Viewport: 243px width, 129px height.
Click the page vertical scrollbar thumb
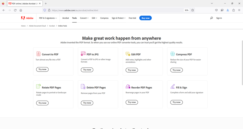coord(242,63)
